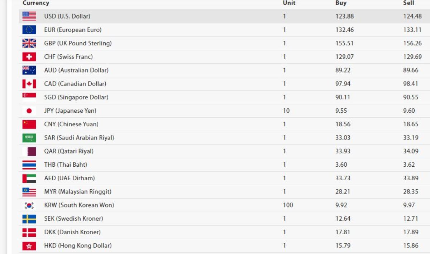This screenshot has width=430, height=254.
Task: Click the United States flag icon
Action: (29, 16)
